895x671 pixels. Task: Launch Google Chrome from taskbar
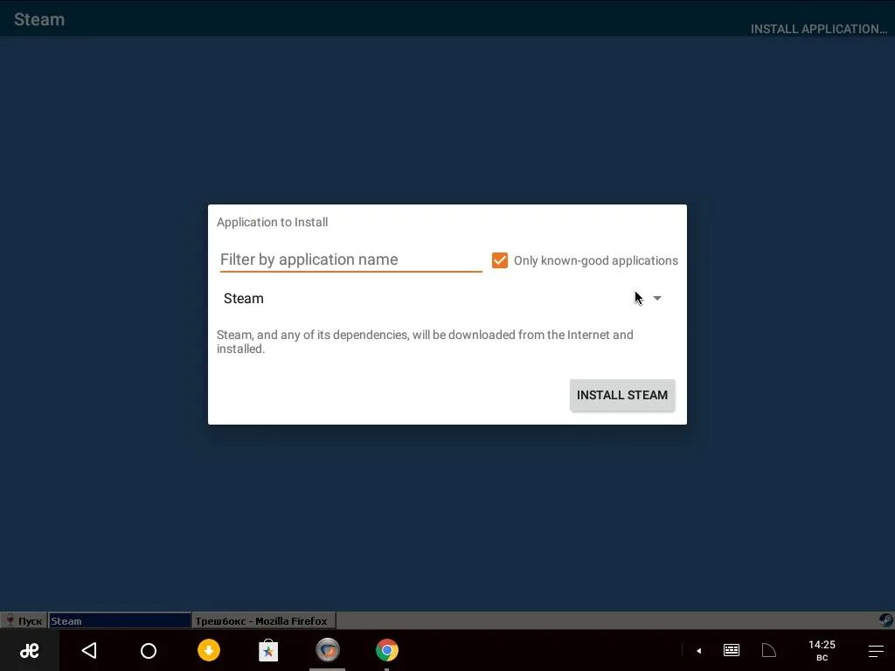point(387,650)
